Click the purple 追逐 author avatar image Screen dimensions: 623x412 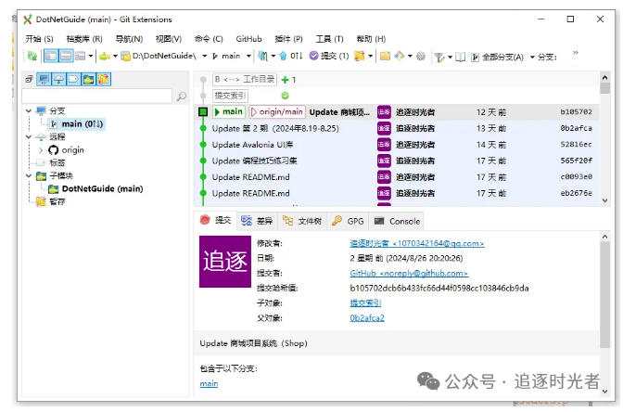(225, 262)
